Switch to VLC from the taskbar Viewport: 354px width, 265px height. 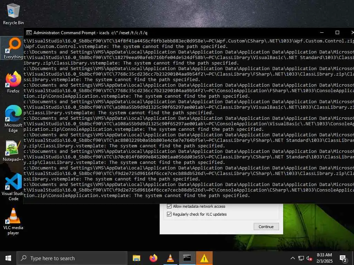pos(170,258)
